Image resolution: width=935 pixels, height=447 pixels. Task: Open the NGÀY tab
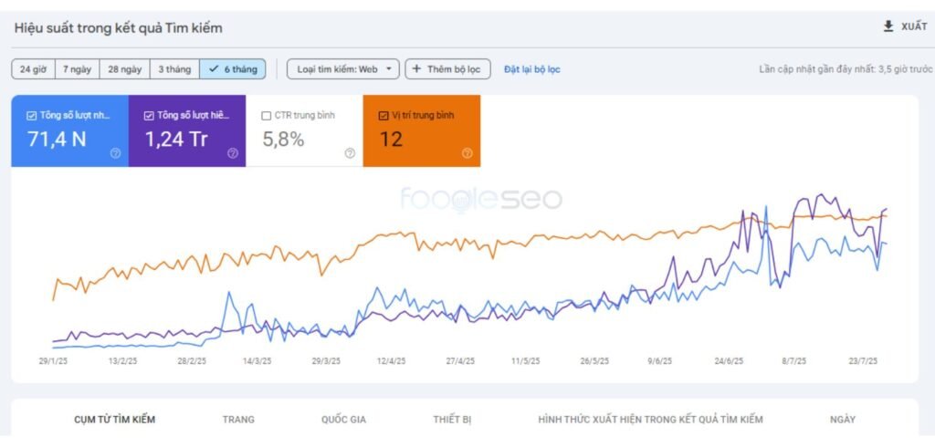(843, 420)
